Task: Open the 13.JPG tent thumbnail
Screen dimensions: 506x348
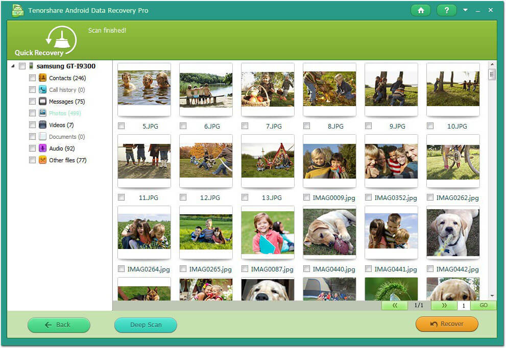Action: [268, 161]
